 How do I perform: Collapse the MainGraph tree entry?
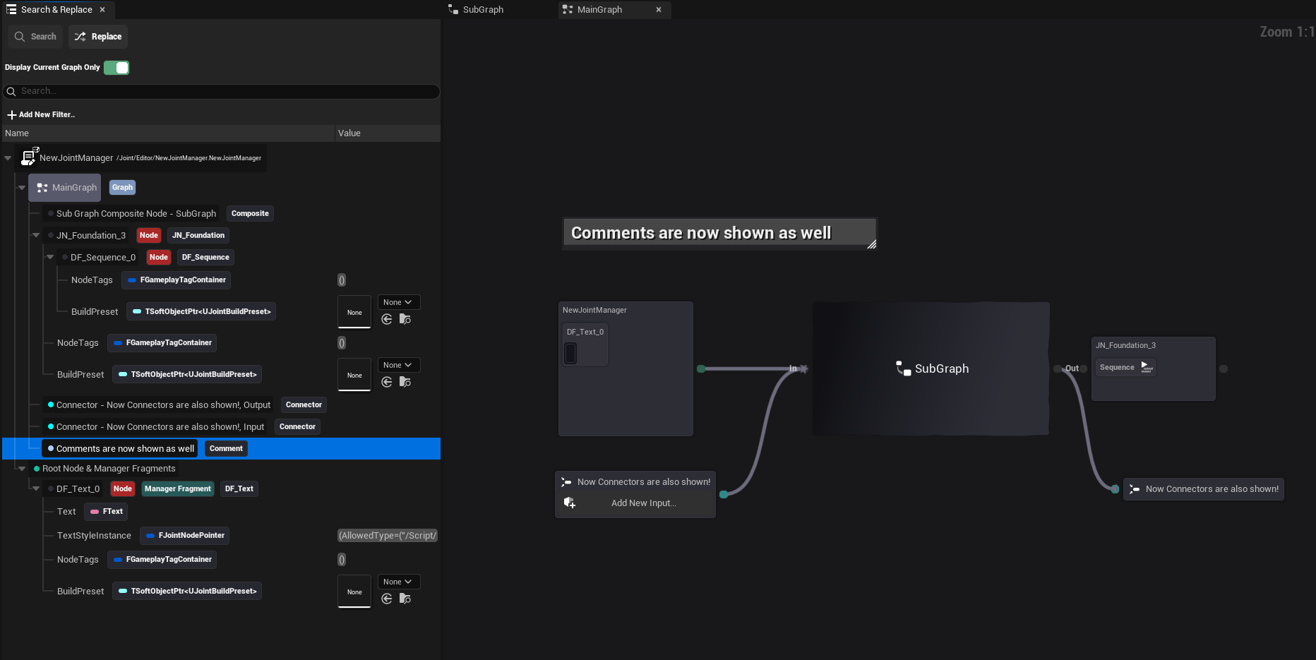tap(22, 187)
